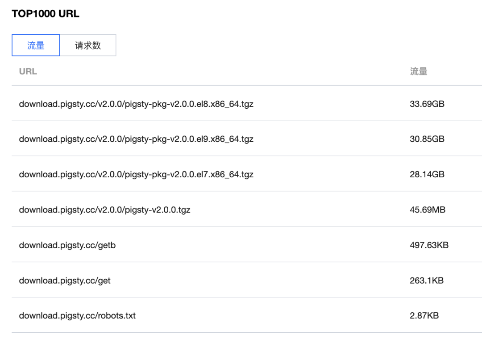Select the 497.63KB traffic value
Image resolution: width=482 pixels, height=343 pixels.
[x=429, y=245]
